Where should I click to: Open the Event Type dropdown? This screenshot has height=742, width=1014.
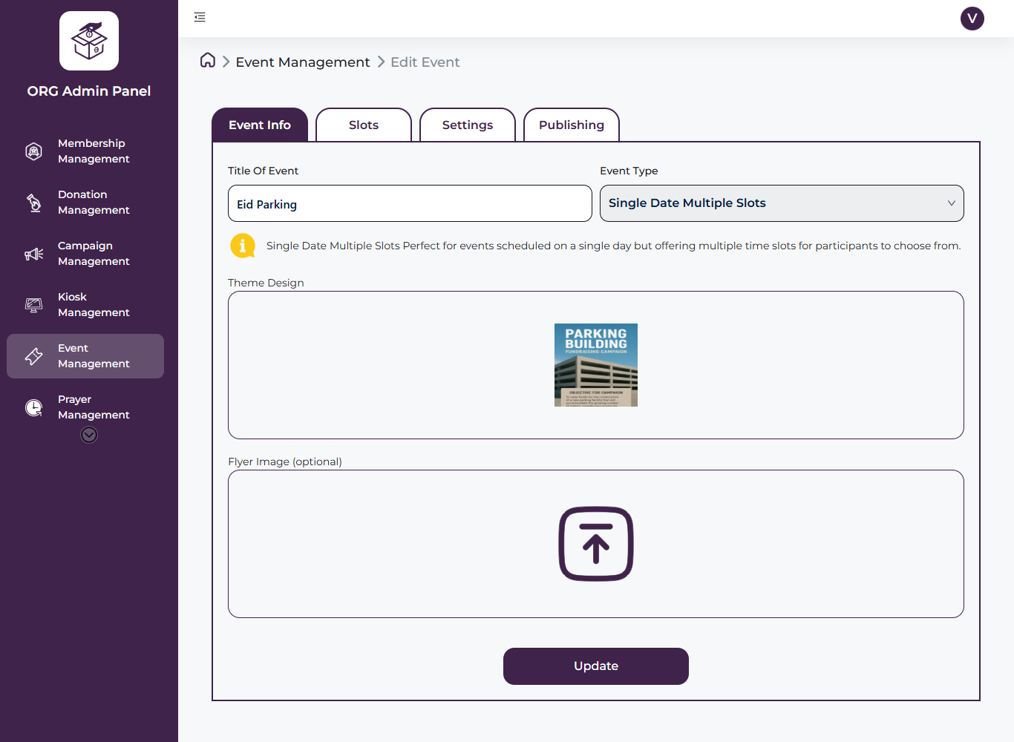782,203
